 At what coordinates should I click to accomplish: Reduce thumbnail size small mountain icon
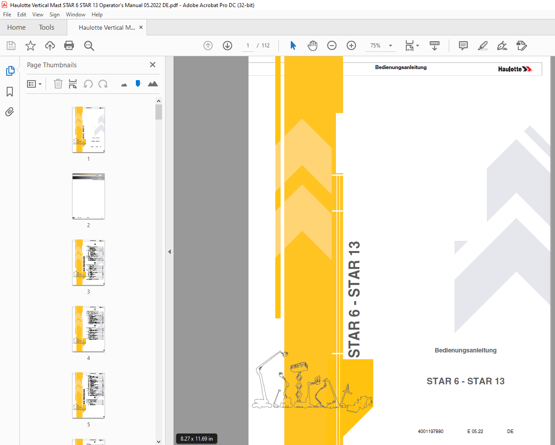coord(124,85)
